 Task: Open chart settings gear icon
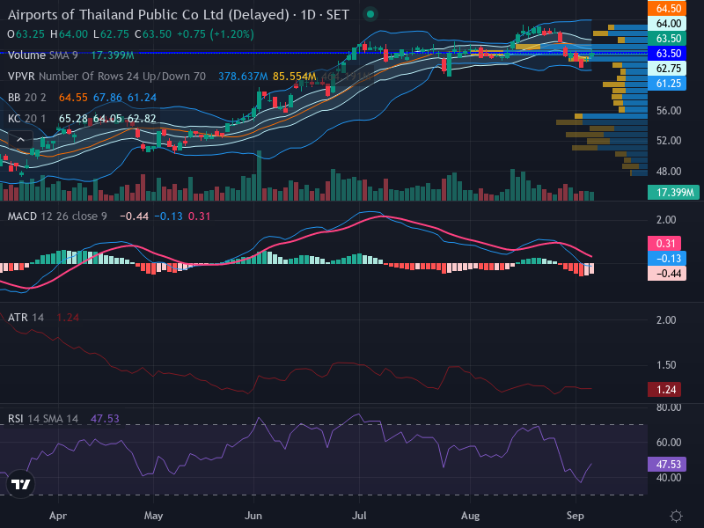676,516
